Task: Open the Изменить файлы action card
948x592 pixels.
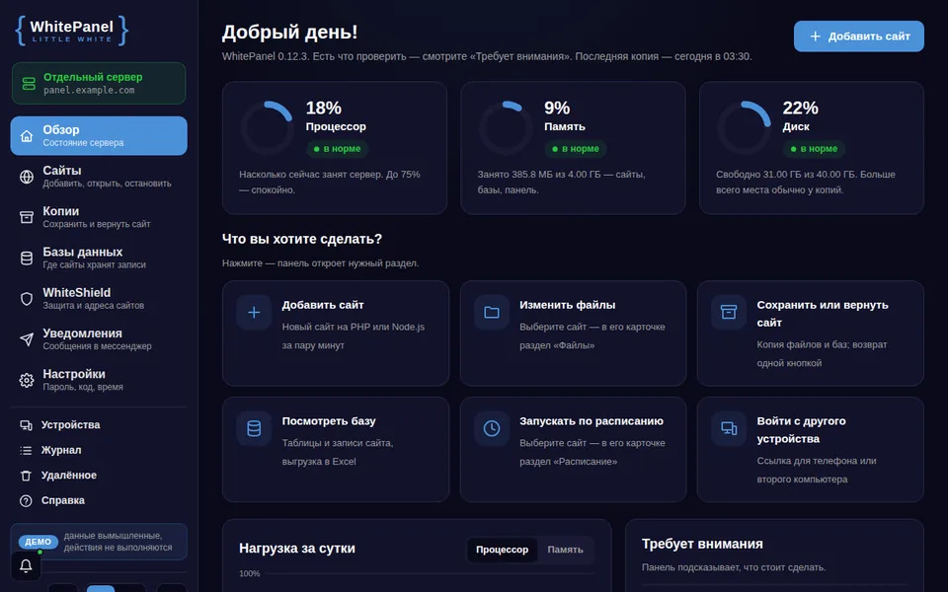Action: pos(573,333)
